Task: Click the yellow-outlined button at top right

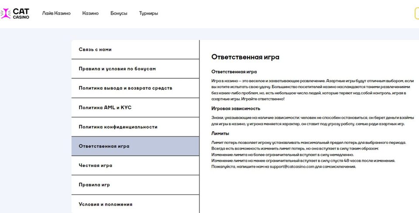Action: pyautogui.click(x=416, y=13)
